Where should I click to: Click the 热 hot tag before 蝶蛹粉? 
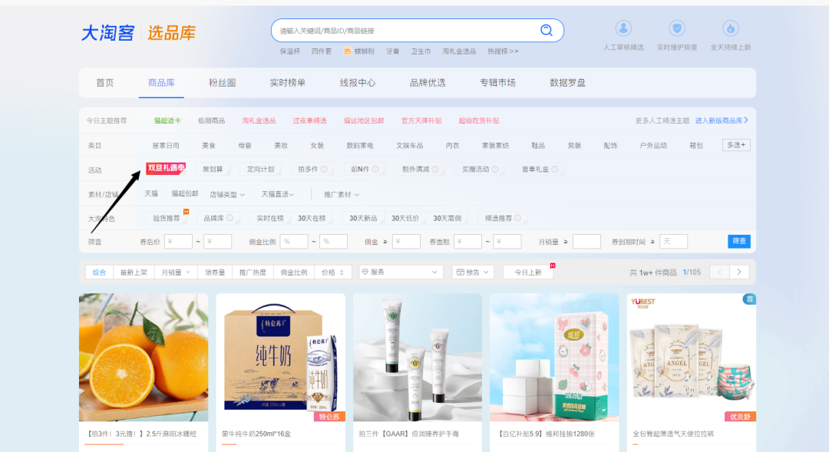coord(348,51)
